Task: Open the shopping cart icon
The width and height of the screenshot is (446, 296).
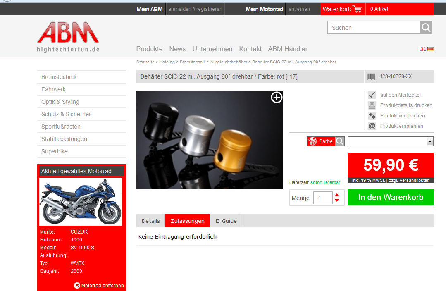Action: (357, 9)
